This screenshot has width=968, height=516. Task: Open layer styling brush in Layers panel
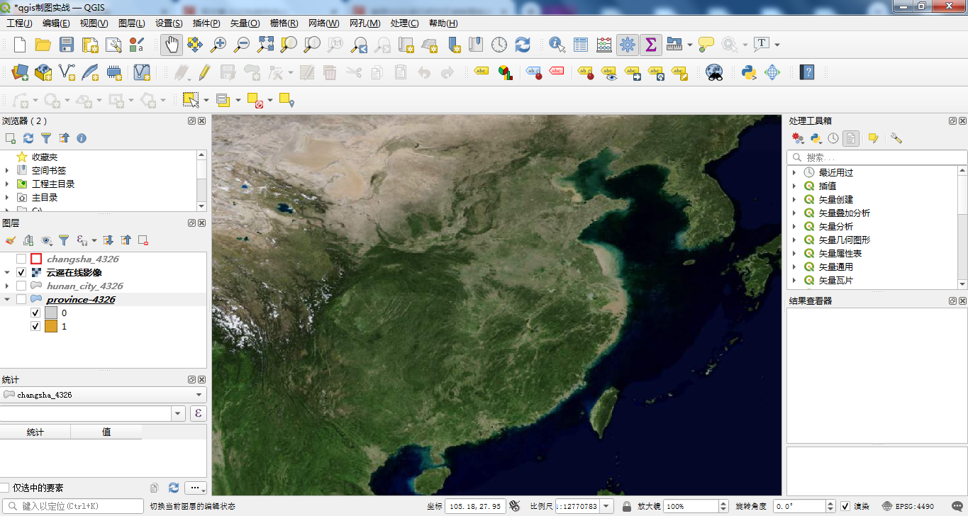tap(10, 240)
